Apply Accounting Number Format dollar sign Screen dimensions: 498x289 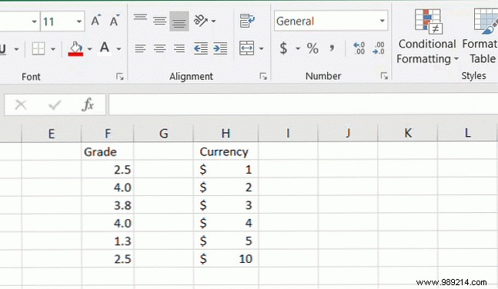coord(283,48)
